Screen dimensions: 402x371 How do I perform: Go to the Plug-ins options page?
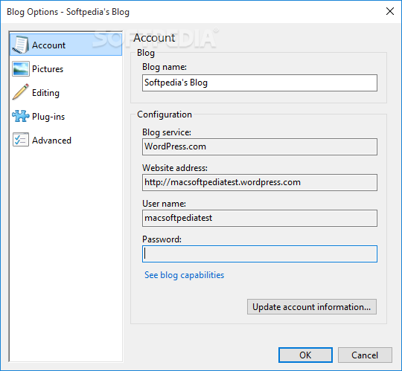[66, 117]
